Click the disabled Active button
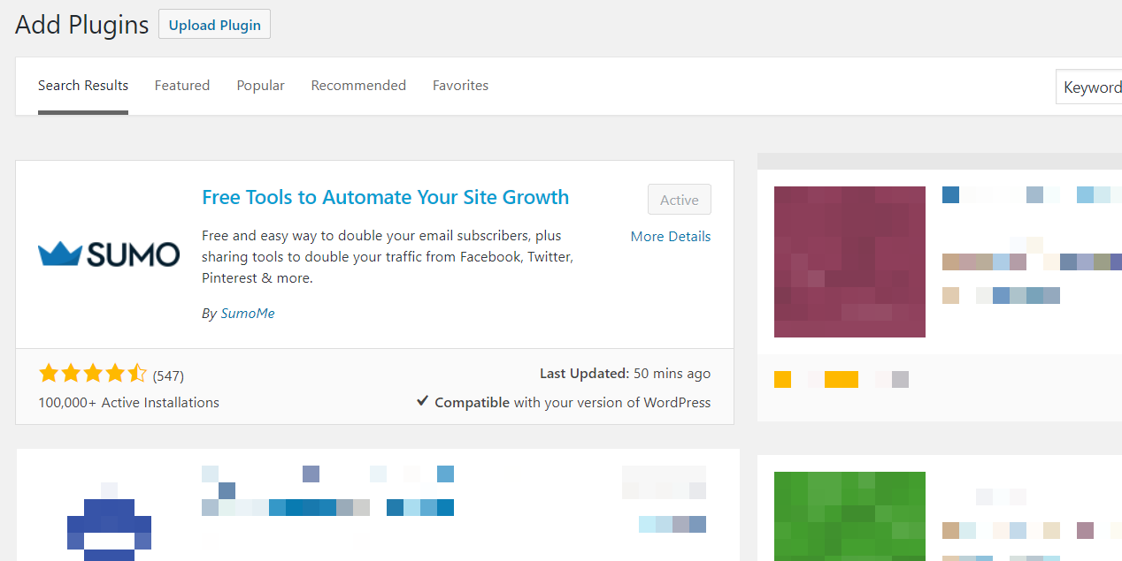This screenshot has height=561, width=1122. [x=679, y=199]
